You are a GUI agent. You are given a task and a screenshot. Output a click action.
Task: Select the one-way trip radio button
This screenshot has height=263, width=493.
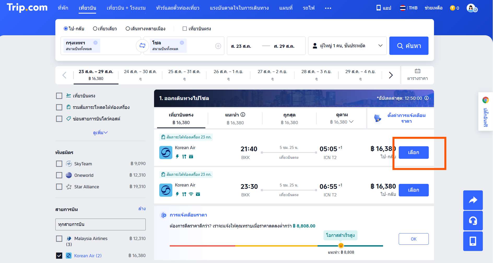click(x=95, y=29)
